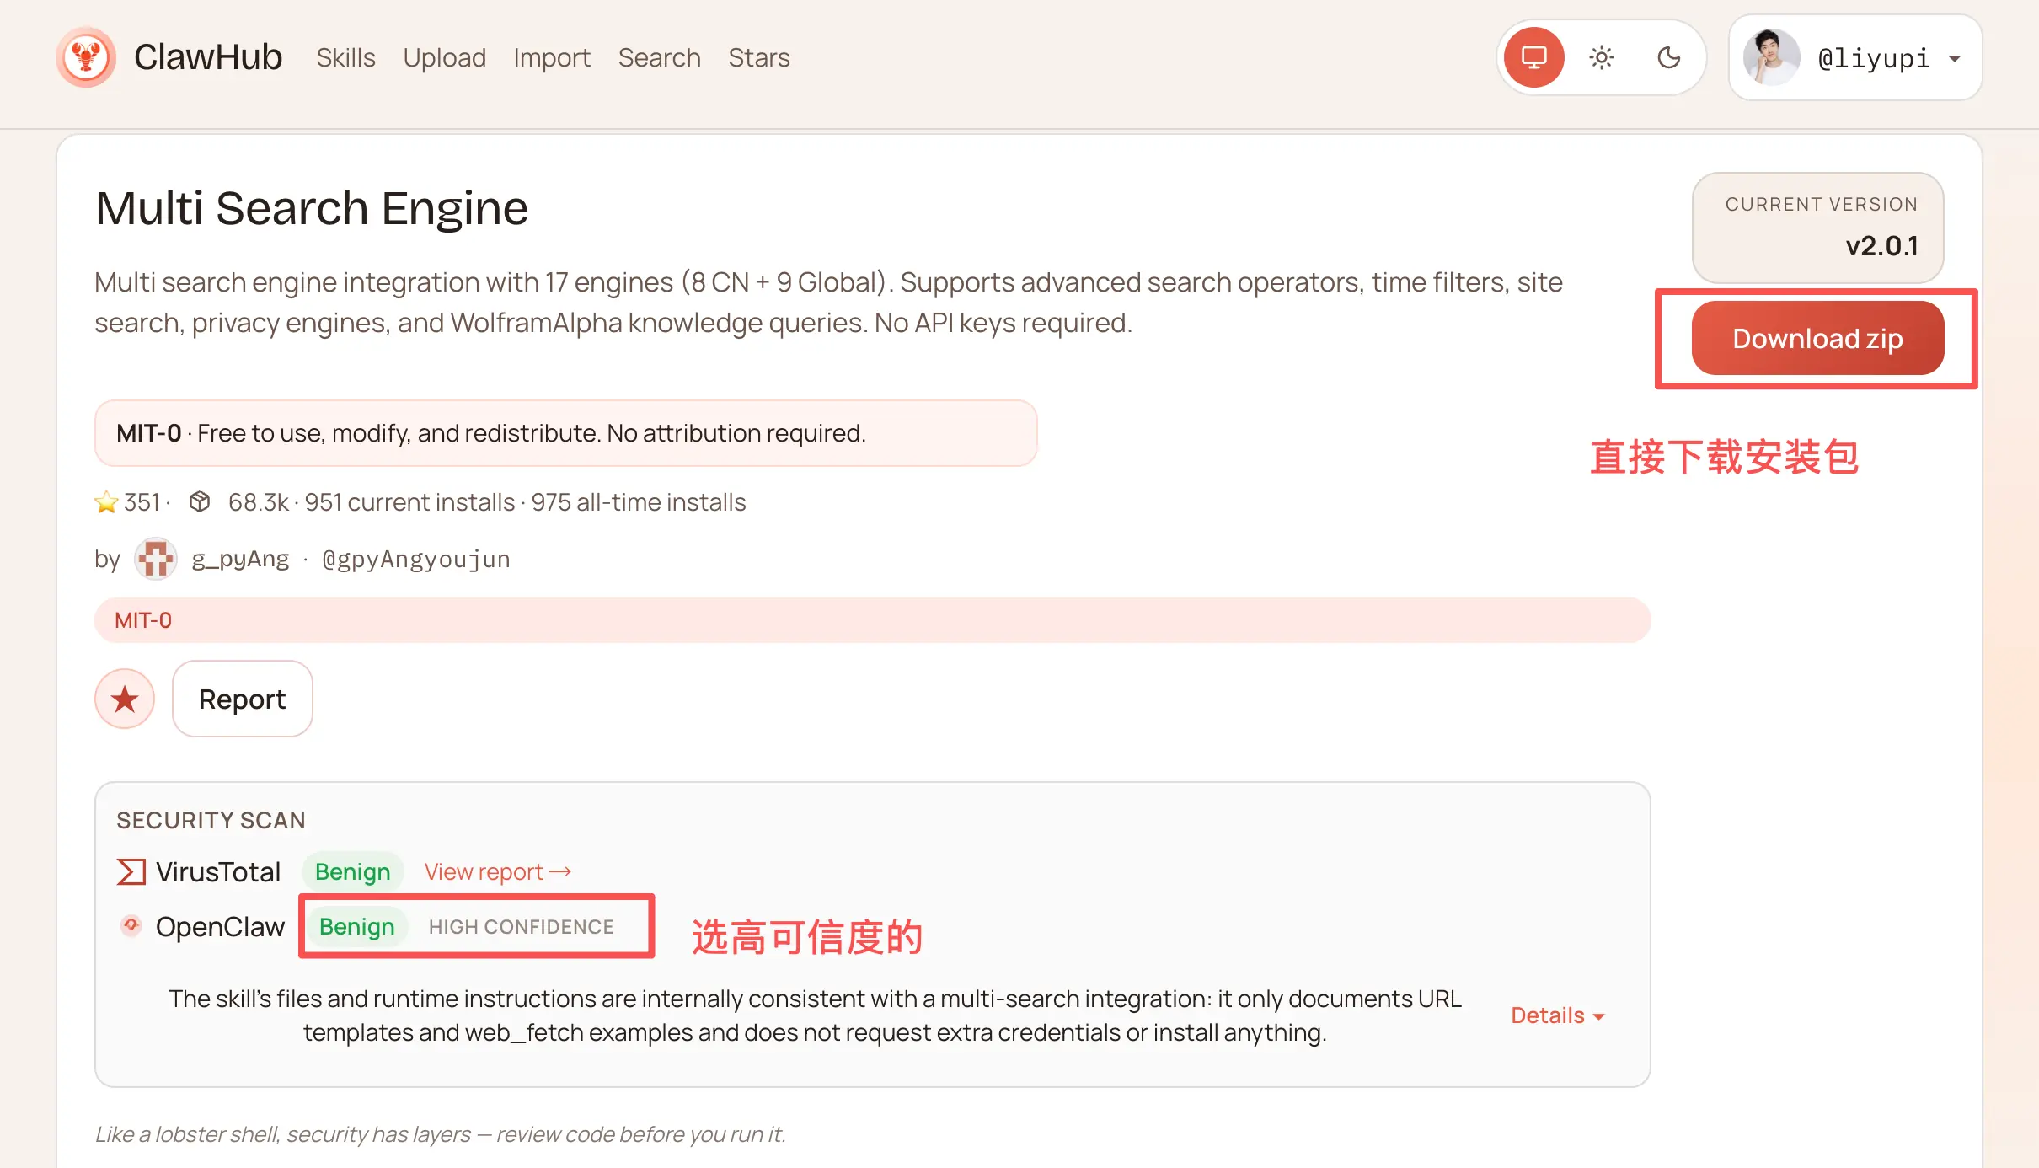This screenshot has width=2039, height=1168.
Task: Go to the Upload page
Action: point(444,57)
